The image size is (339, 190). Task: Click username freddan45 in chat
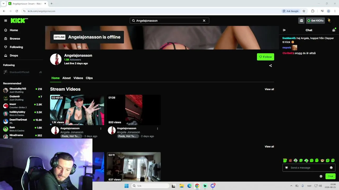[289, 38]
